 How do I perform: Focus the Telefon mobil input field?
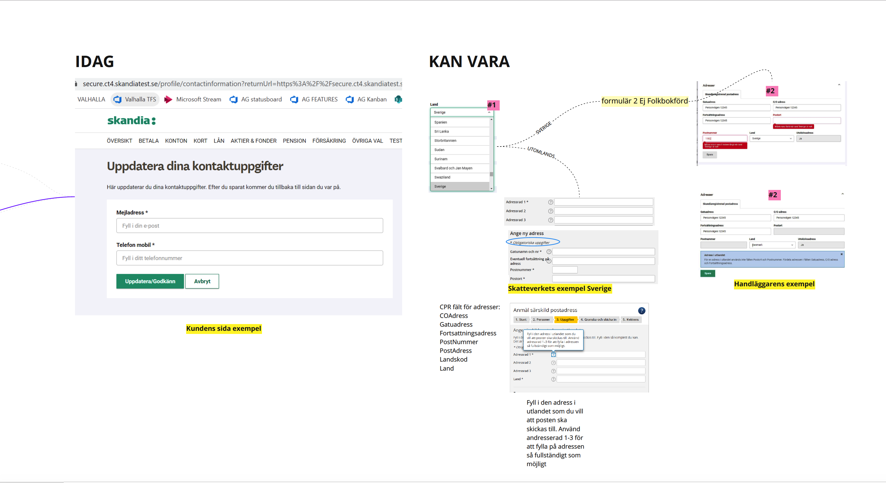click(x=250, y=258)
